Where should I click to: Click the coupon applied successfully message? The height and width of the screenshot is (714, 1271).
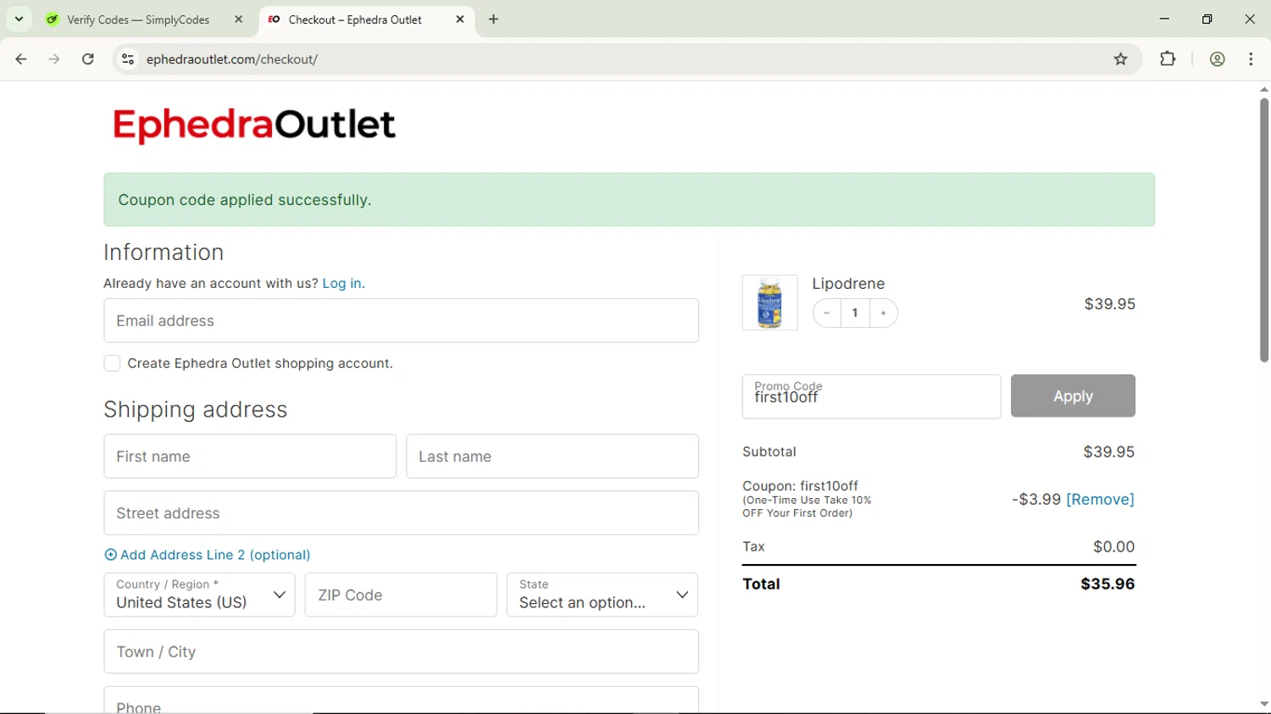click(x=629, y=200)
